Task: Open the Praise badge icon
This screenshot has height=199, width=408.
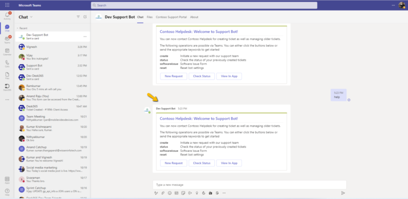Action: 197,193
